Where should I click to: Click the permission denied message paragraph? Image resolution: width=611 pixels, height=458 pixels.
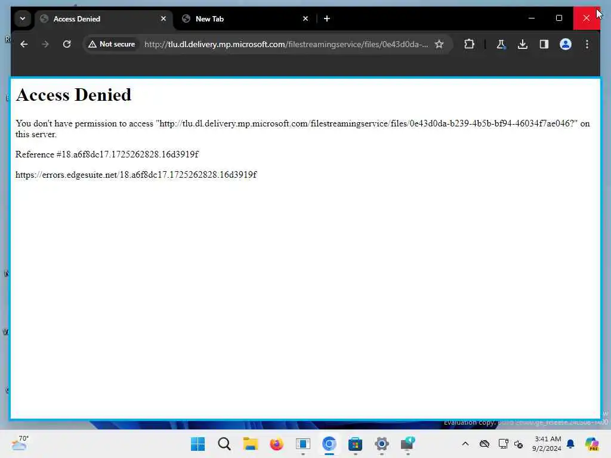click(303, 129)
